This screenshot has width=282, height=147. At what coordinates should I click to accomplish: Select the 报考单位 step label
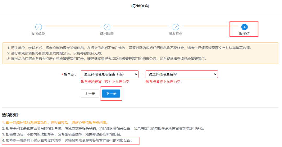[38, 34]
